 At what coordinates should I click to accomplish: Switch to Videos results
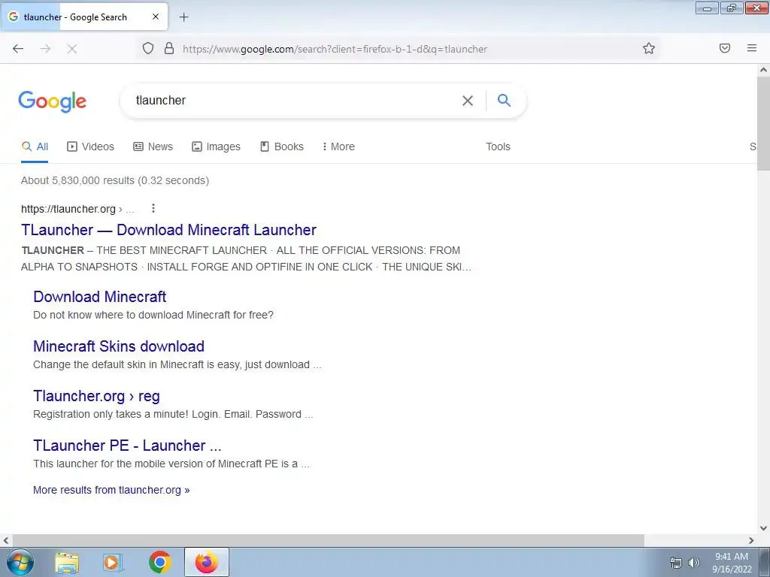point(90,147)
